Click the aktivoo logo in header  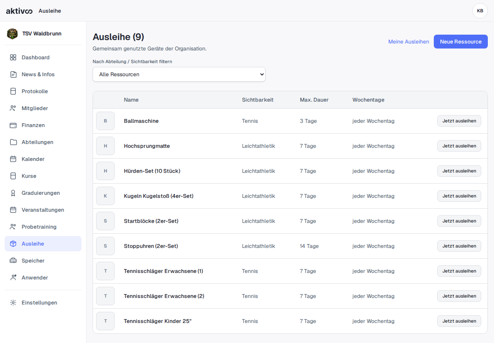pos(19,11)
